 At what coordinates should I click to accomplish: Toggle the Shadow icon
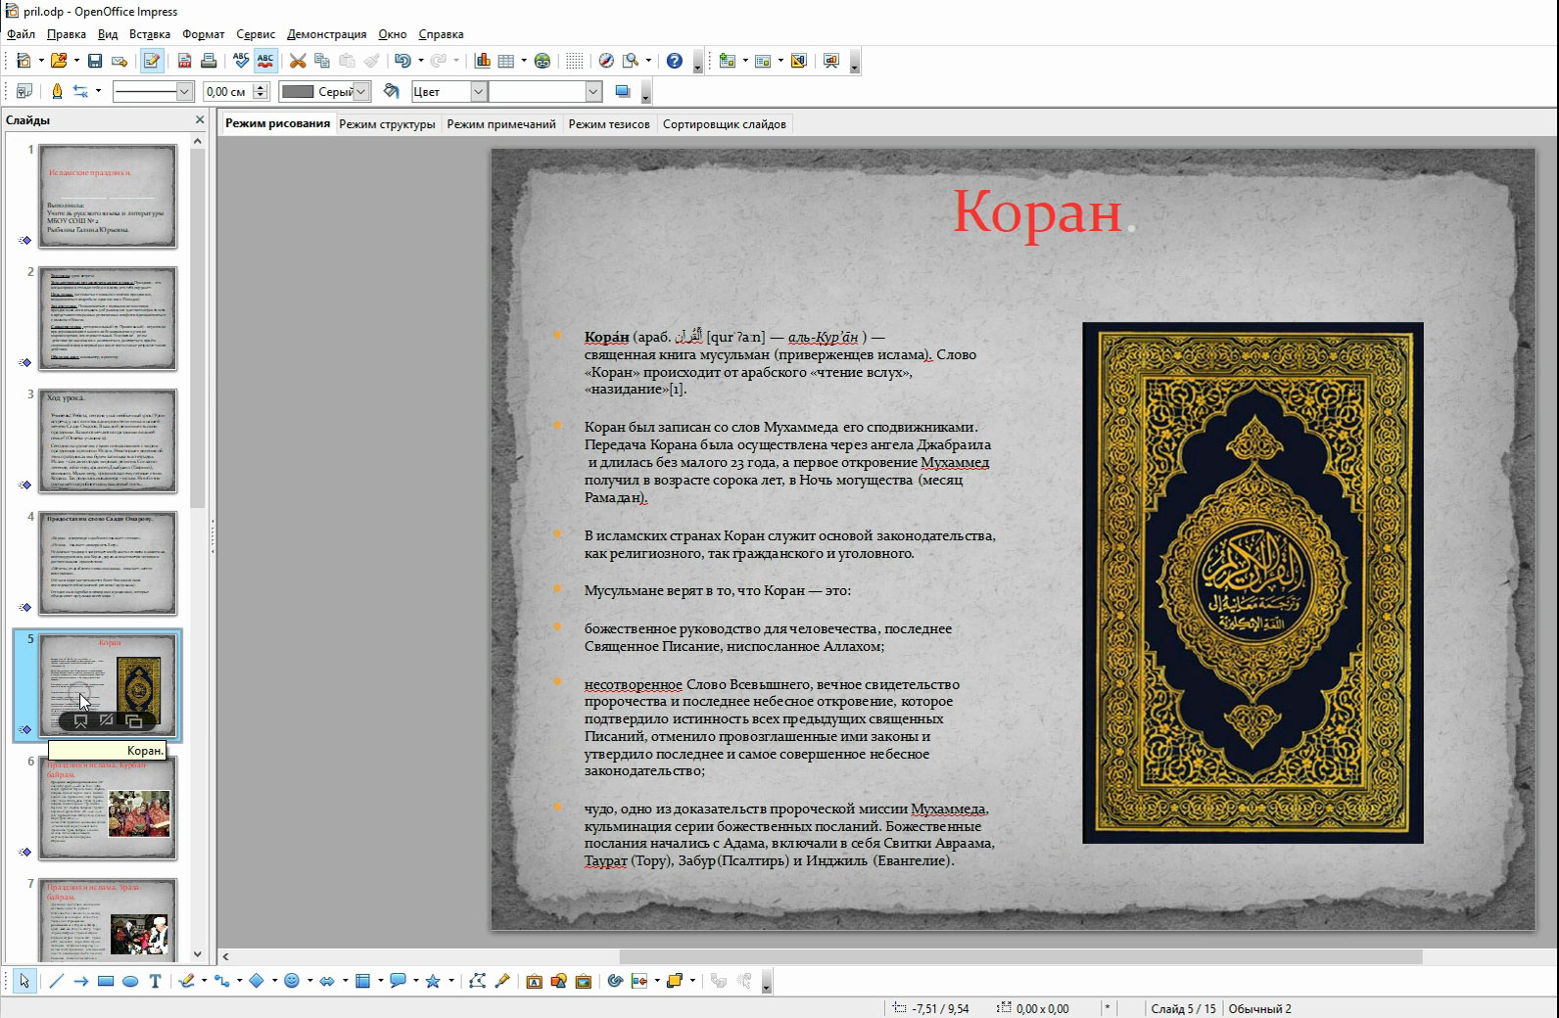click(x=622, y=91)
